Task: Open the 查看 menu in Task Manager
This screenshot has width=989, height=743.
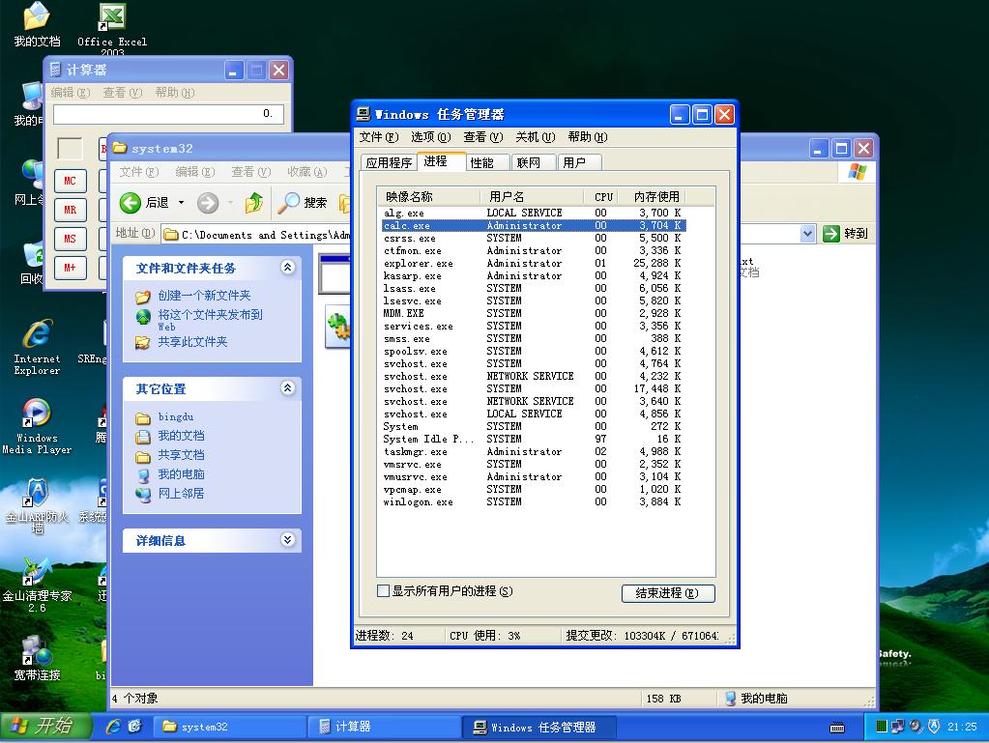Action: click(481, 137)
